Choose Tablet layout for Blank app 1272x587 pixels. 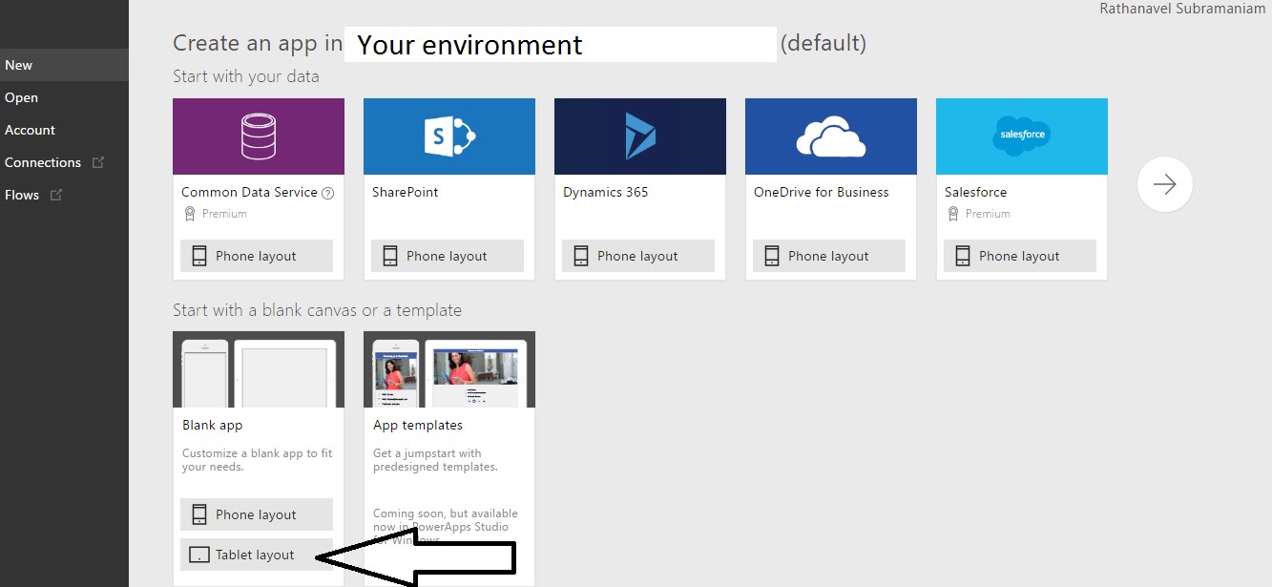coord(257,555)
